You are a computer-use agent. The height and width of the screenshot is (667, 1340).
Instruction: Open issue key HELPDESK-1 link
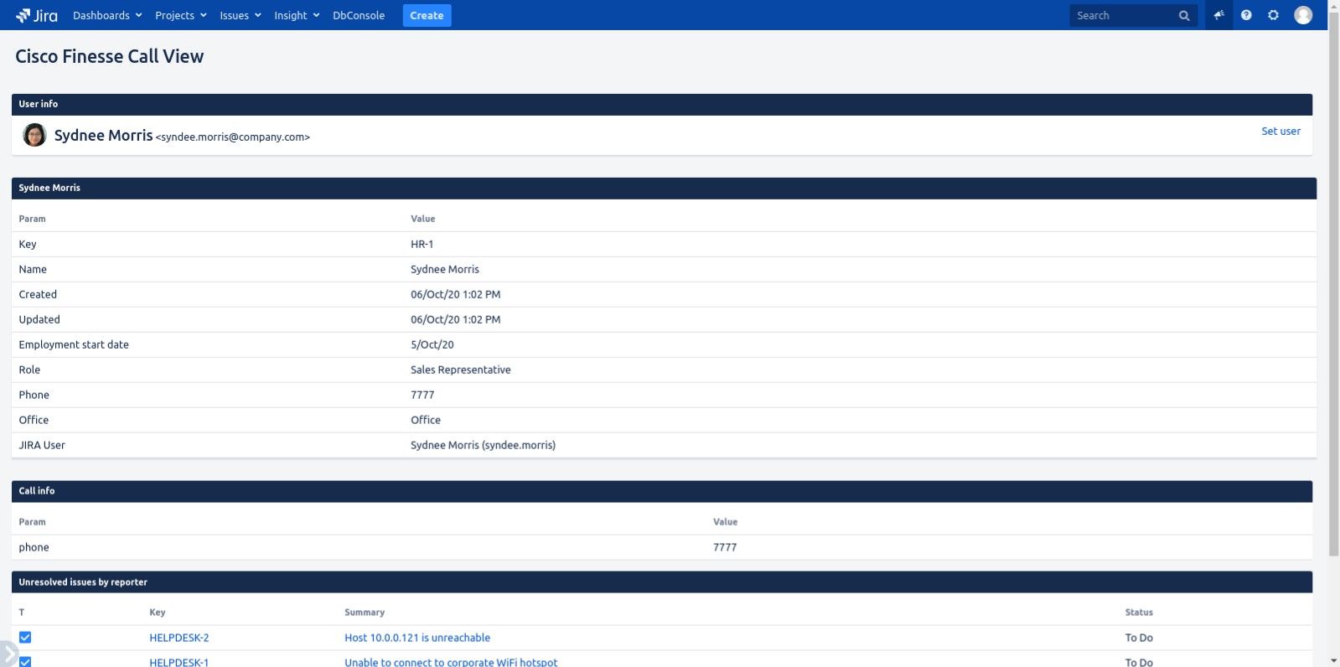pyautogui.click(x=178, y=662)
